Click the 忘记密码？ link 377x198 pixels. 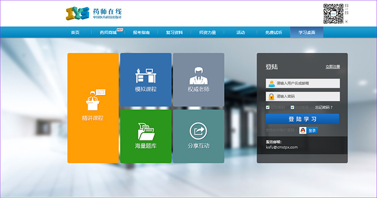point(323,107)
